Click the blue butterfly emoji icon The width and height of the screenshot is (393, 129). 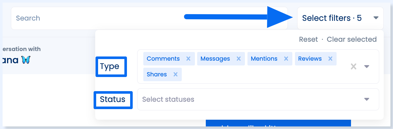(x=26, y=60)
